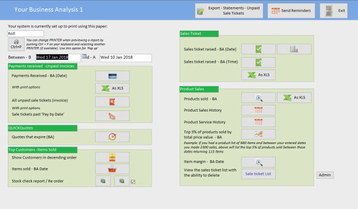Export payments received As XLS

(x=112, y=89)
